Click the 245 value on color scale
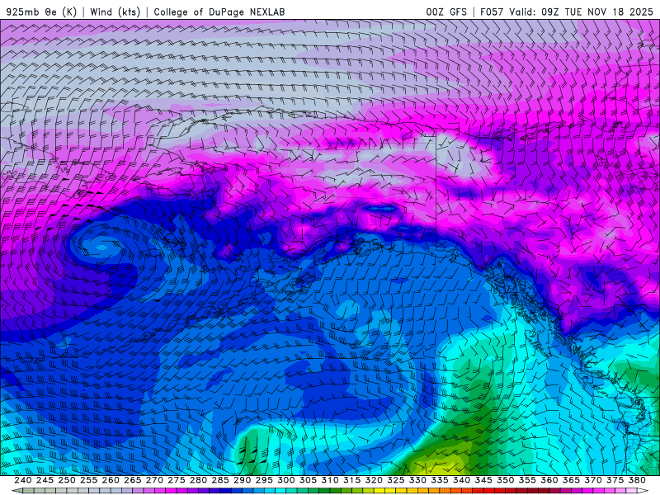The image size is (660, 495). point(45,480)
